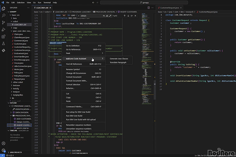
Task: Click the find input containing obtain
Action: click(91, 16)
